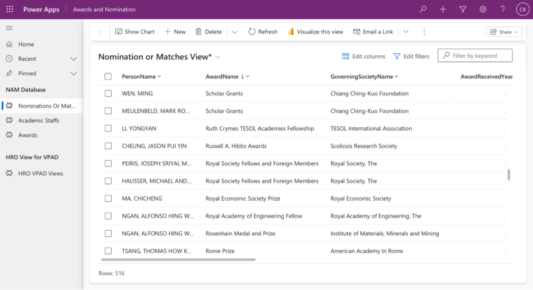Click Ruth Crymes TESOL Academies Fellowship cell

tap(260, 129)
